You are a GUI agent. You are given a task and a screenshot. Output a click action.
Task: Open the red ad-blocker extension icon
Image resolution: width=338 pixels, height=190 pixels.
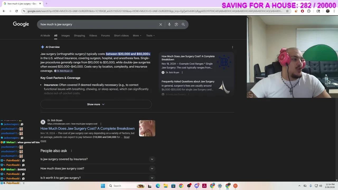[x=302, y=11]
